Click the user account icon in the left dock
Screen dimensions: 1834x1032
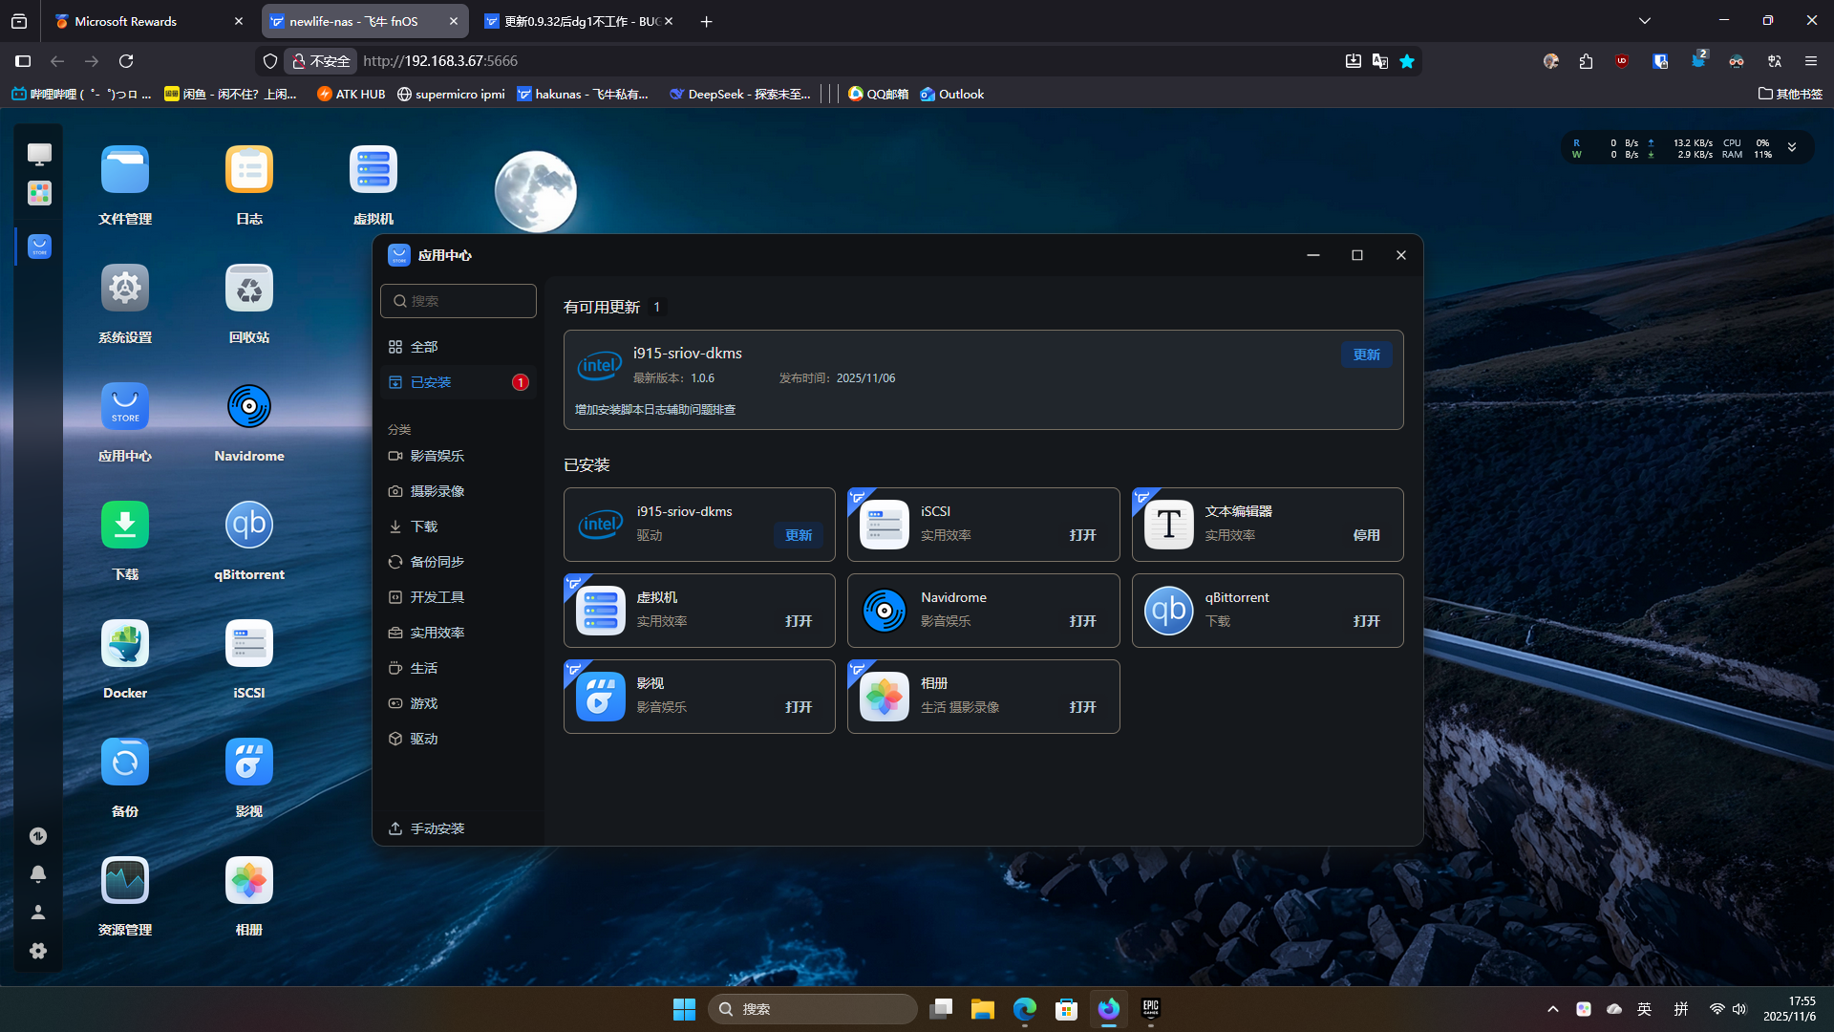(38, 913)
